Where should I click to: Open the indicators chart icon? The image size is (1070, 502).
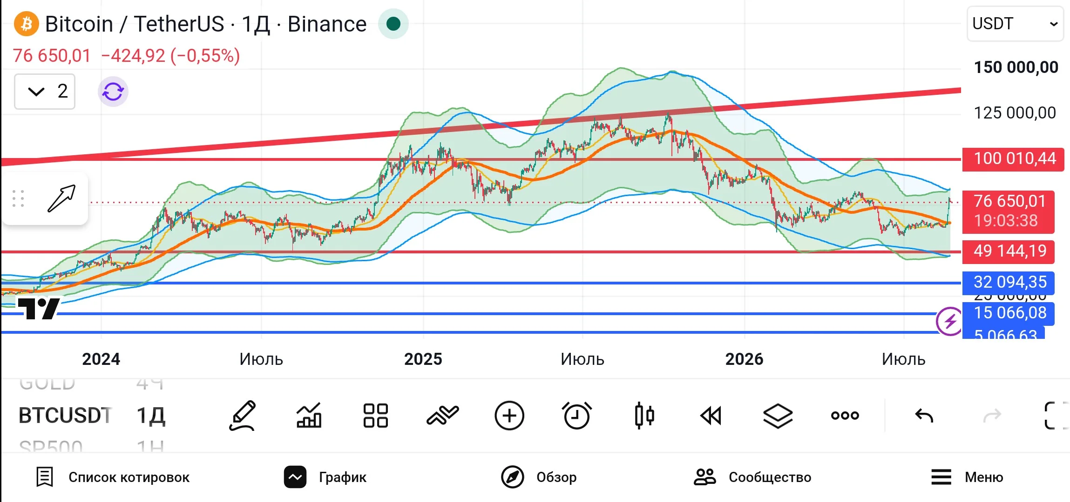tap(309, 416)
